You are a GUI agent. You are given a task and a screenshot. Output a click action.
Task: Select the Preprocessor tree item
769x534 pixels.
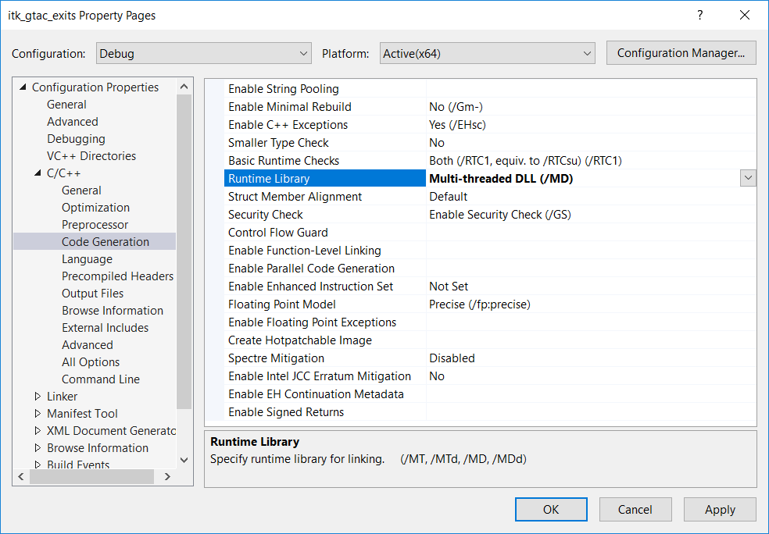coord(95,225)
